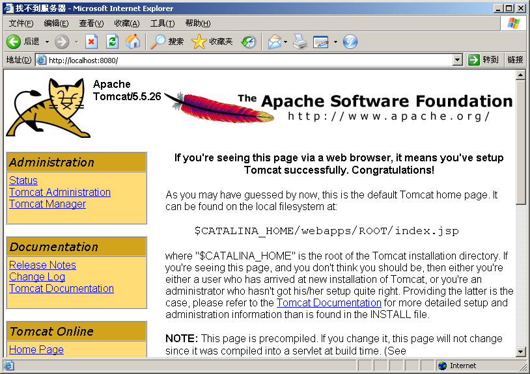Open the blue Messenger globe icon
530x374 pixels.
pyautogui.click(x=350, y=42)
